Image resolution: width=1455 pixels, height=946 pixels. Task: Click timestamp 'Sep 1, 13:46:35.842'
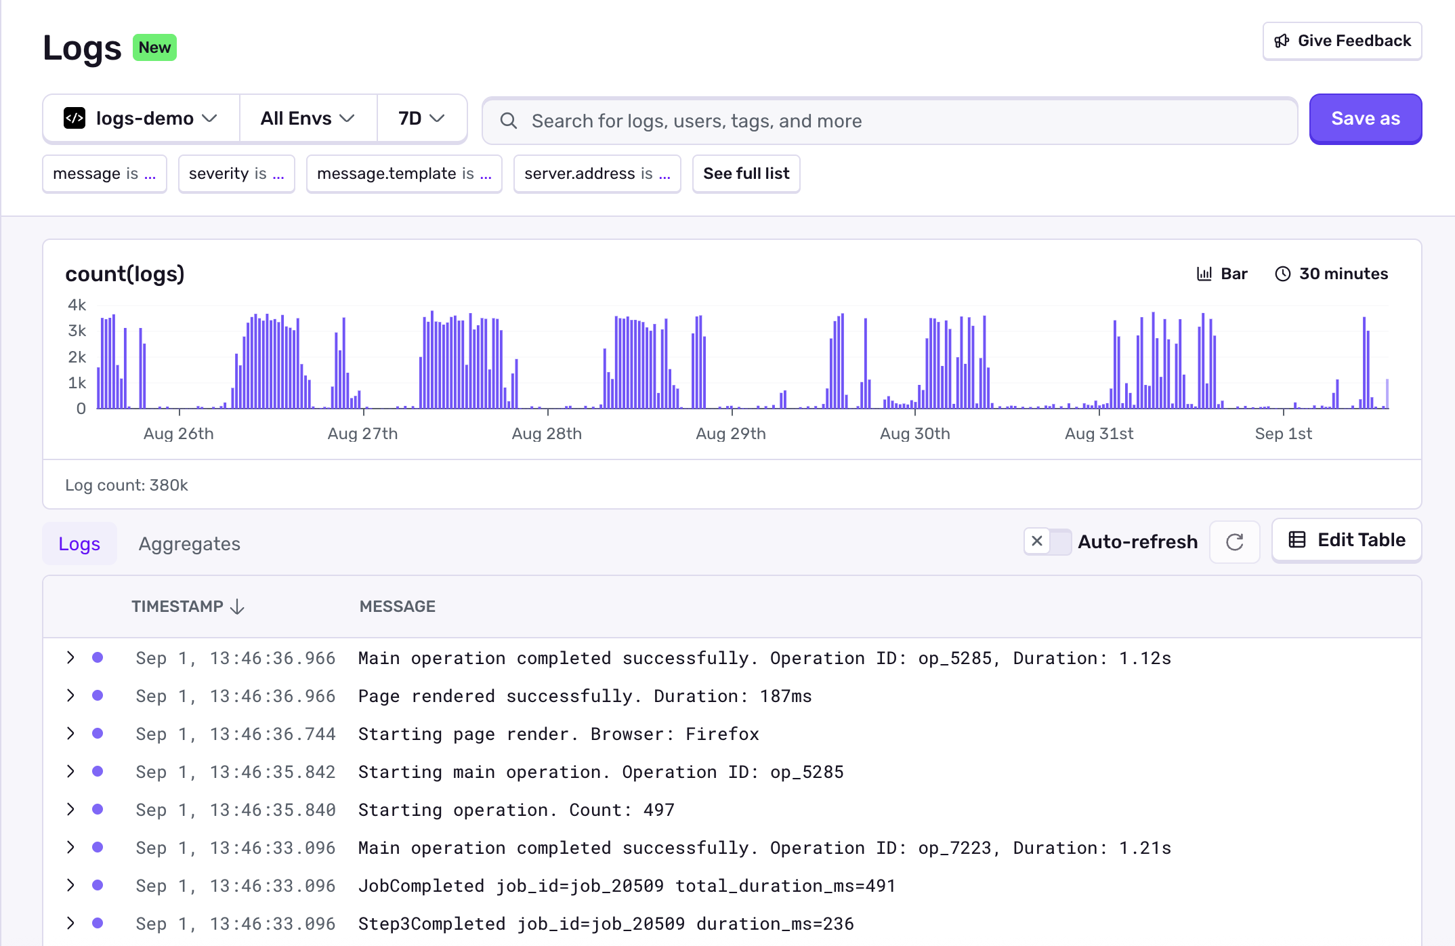(x=235, y=772)
